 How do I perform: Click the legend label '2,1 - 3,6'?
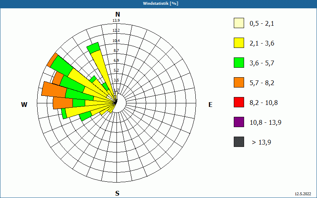(262, 44)
